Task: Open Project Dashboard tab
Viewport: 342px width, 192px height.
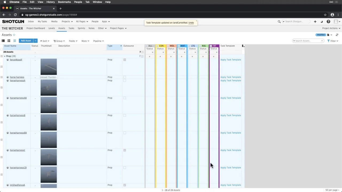Action: coord(36,28)
